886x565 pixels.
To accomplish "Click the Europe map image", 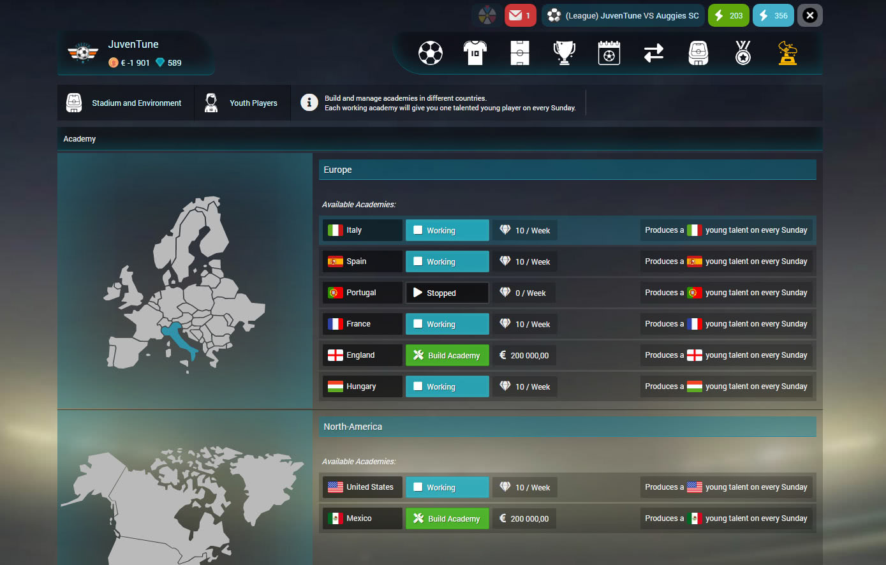I will [x=185, y=281].
